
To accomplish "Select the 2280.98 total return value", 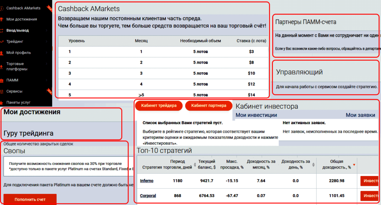I will [x=336, y=181].
